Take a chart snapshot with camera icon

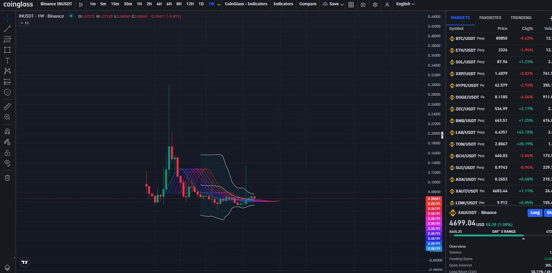[x=363, y=4]
